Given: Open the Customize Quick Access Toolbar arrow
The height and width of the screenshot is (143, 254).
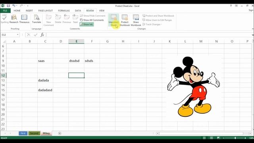Looking at the screenshot, I should coord(28,6).
